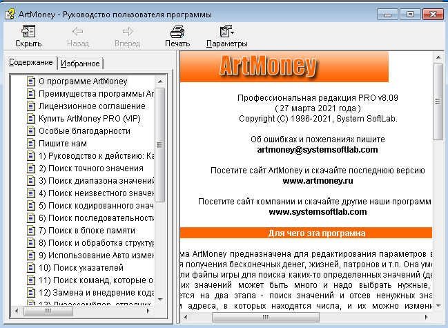Click the Вперед forward arrow icon
The image size is (448, 328).
tap(127, 32)
